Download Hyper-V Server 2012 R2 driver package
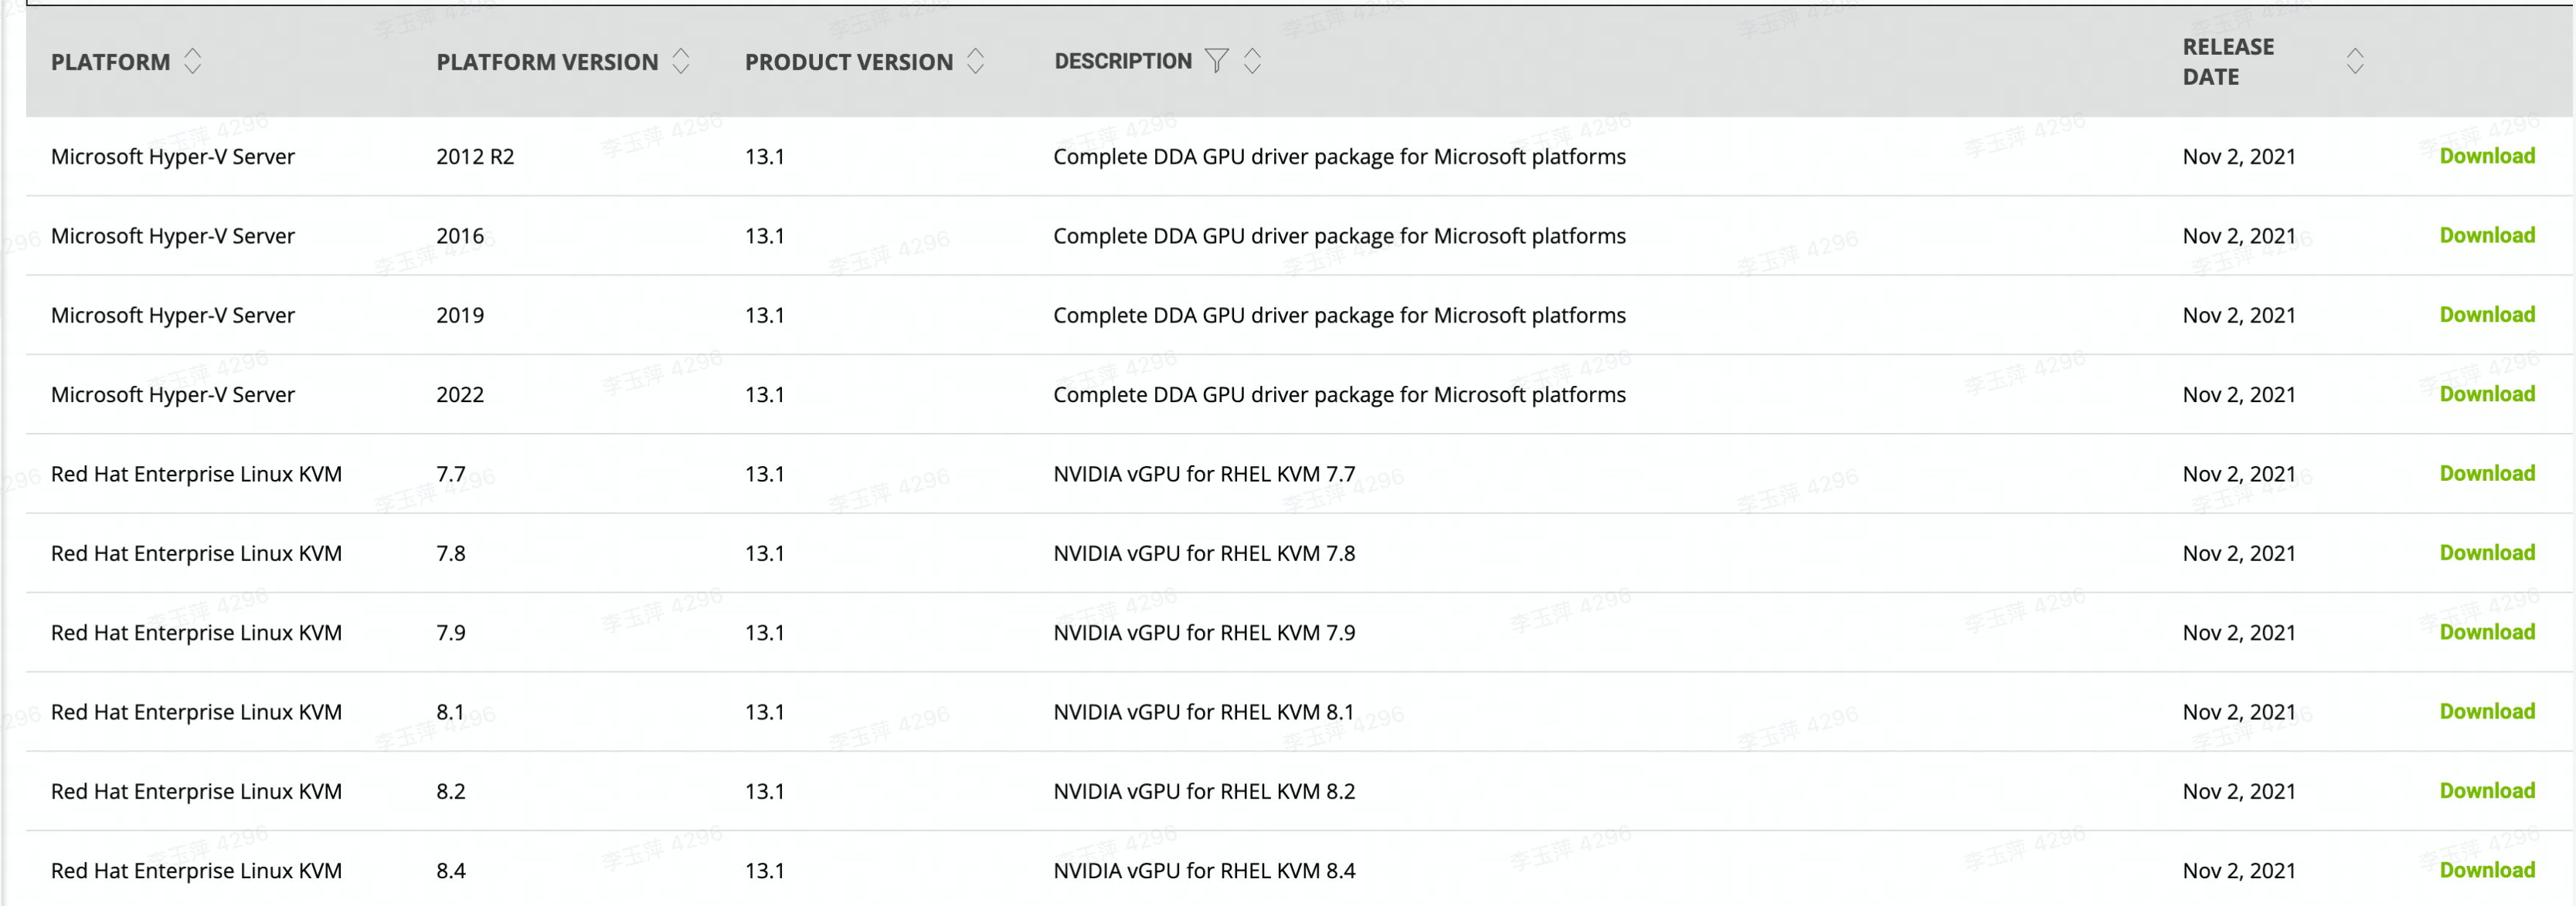The height and width of the screenshot is (906, 2576). coord(2487,156)
